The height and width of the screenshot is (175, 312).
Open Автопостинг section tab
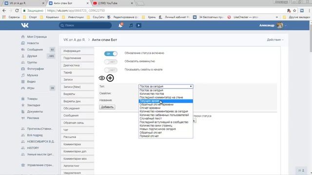(77, 166)
